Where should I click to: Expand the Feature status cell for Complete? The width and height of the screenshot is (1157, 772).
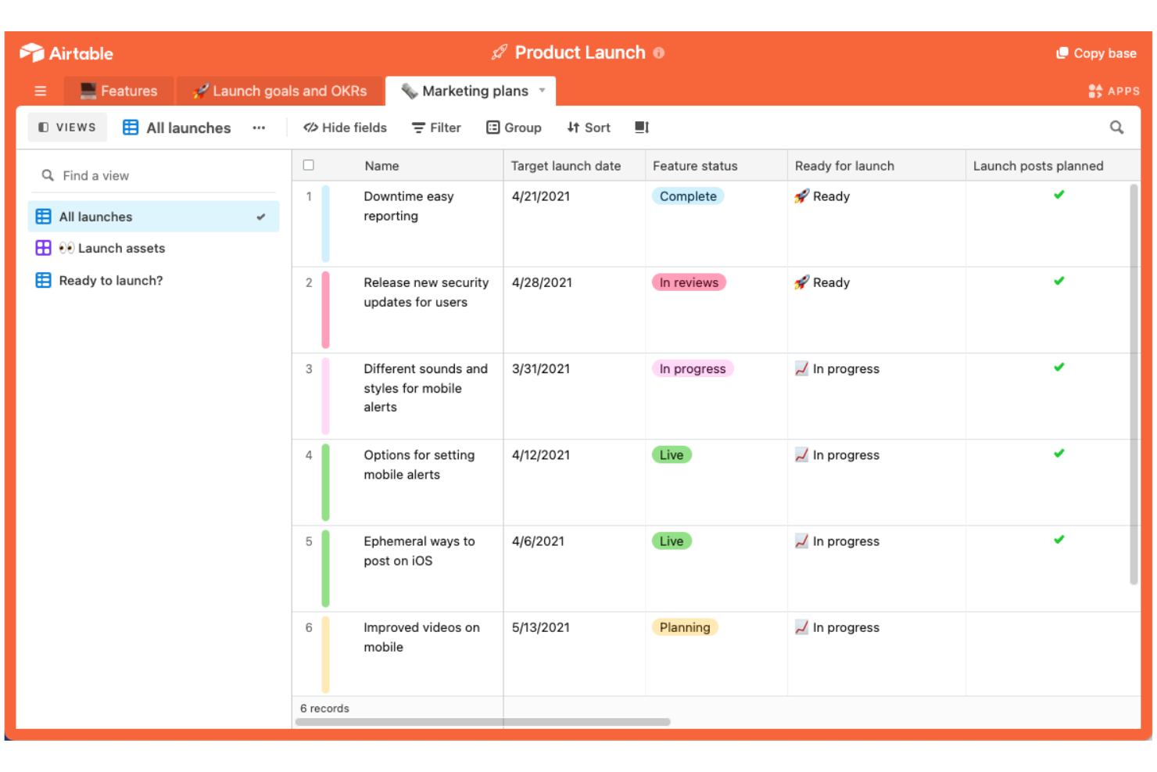pos(687,196)
